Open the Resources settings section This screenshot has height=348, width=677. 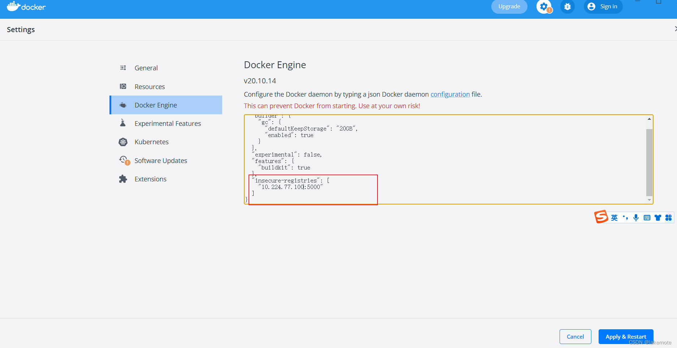point(150,87)
